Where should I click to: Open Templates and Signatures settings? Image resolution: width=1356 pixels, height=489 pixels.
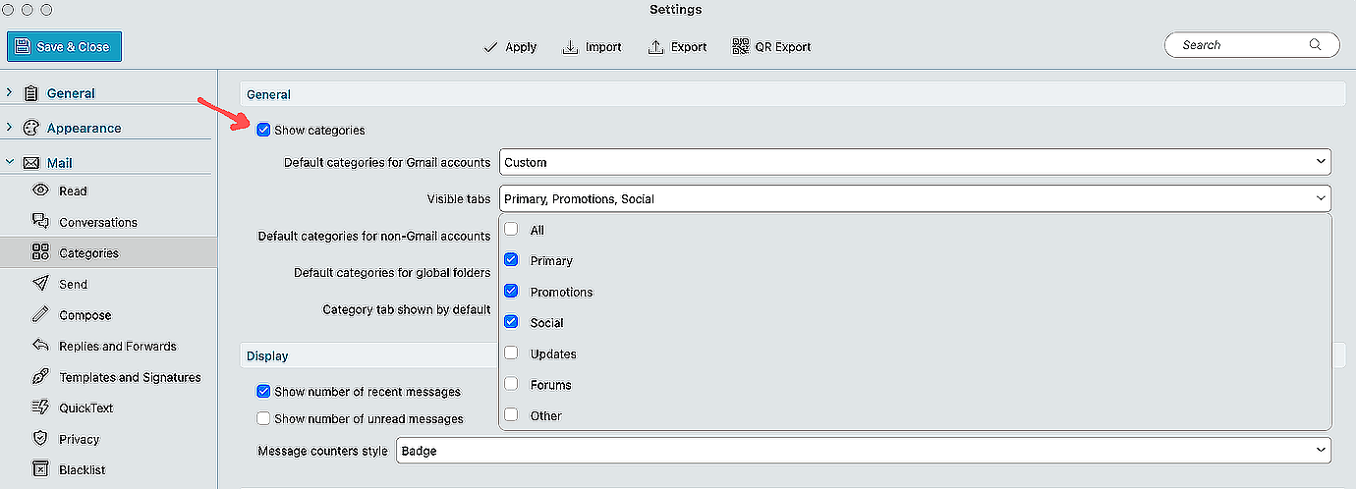click(x=130, y=378)
